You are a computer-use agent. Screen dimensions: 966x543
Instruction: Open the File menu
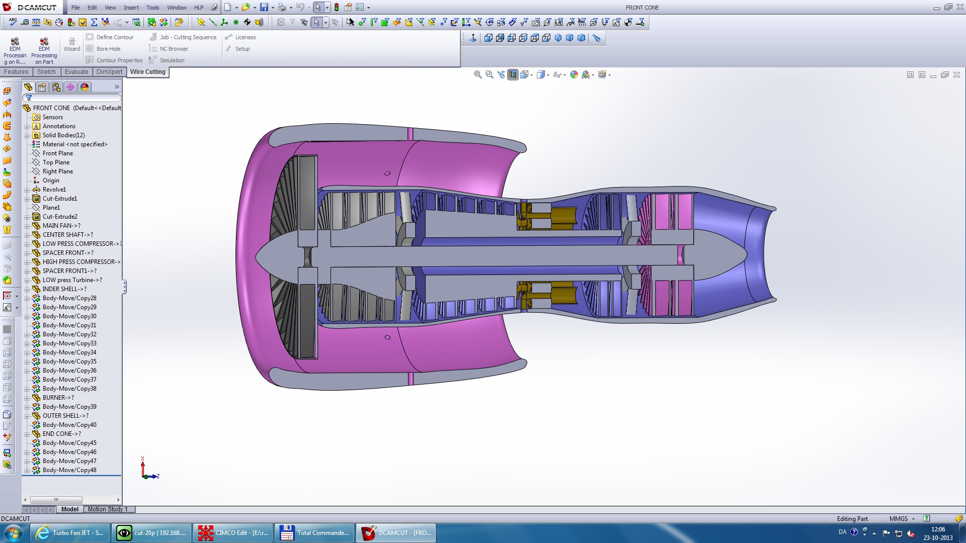coord(75,8)
